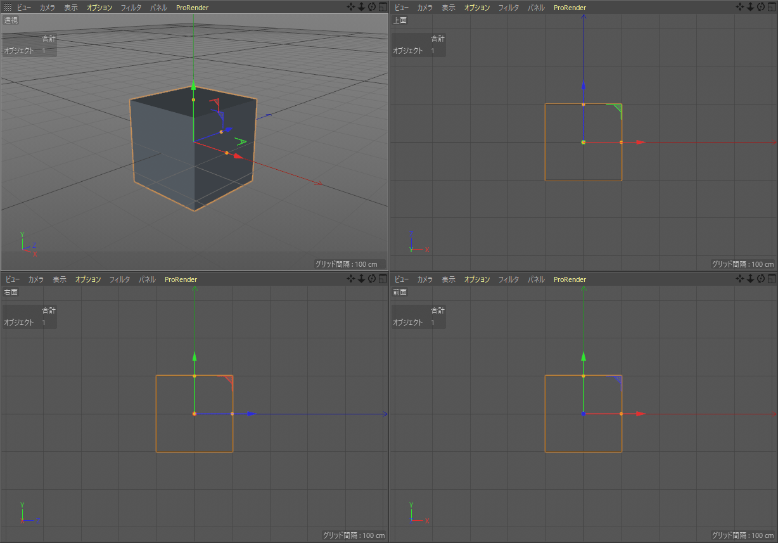778x543 pixels.
Task: Click move camera icon in perspective viewport
Action: 351,7
